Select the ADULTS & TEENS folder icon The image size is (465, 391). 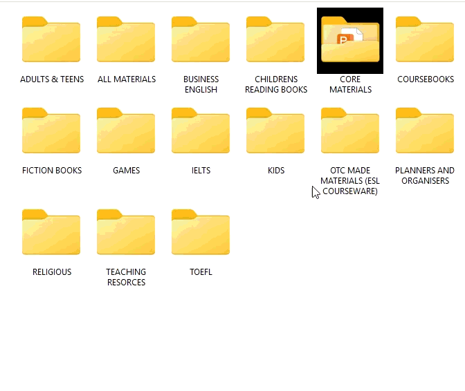coord(51,39)
